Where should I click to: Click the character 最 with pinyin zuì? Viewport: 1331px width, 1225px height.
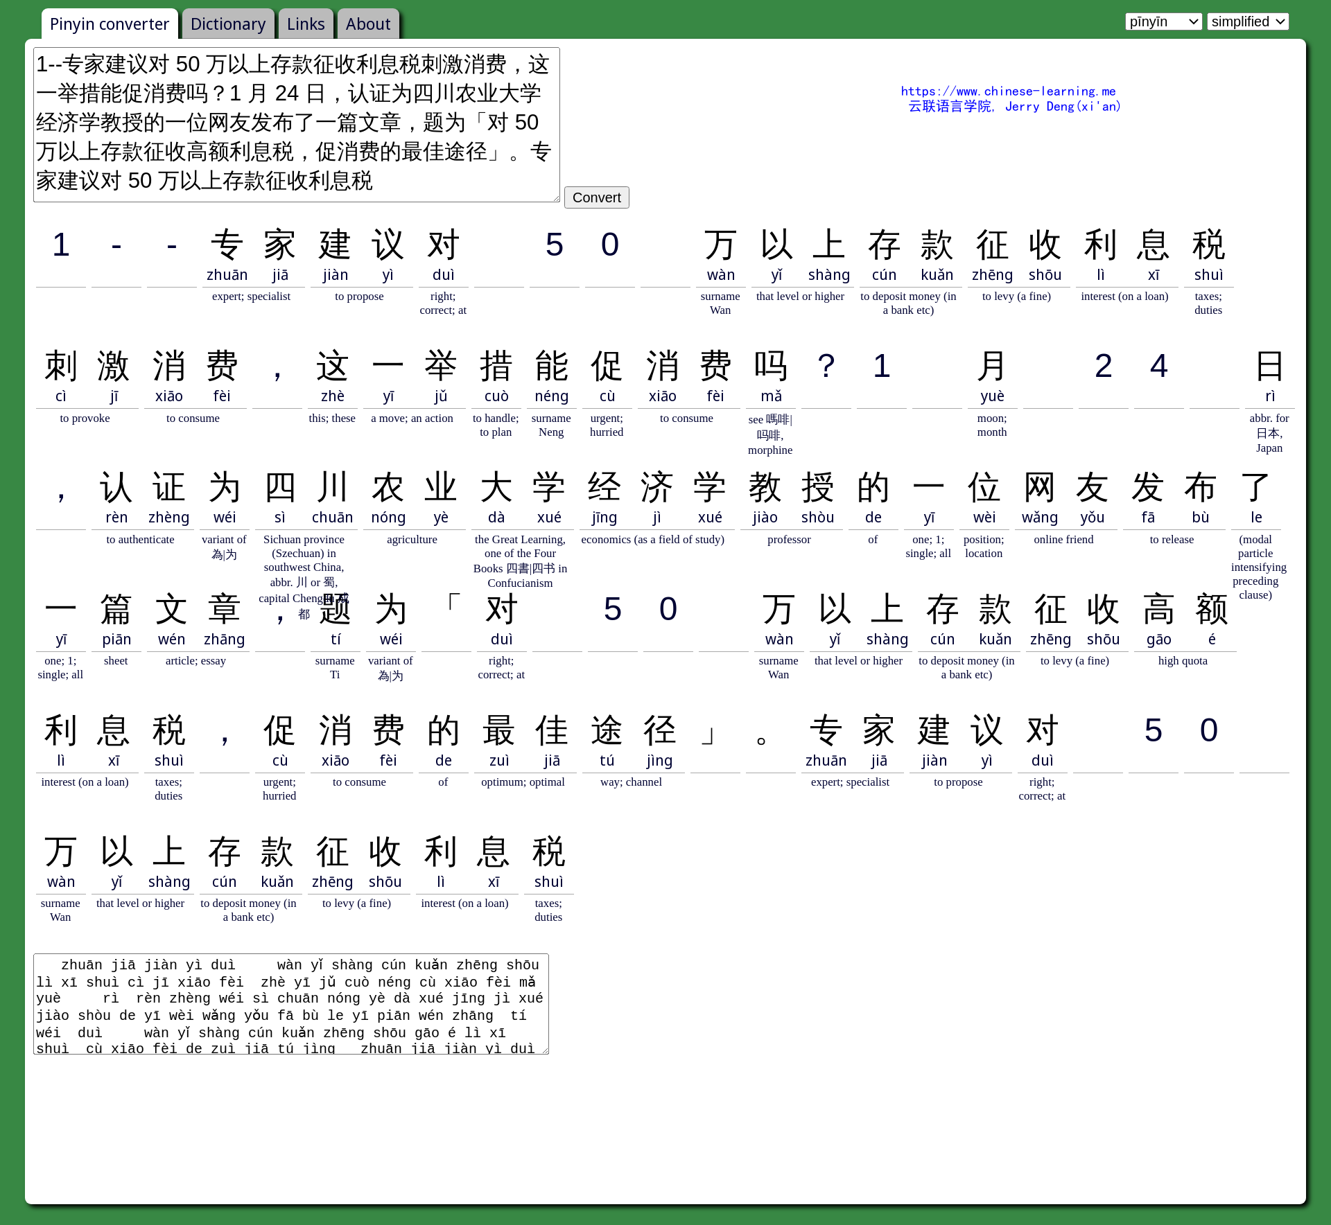coord(498,731)
